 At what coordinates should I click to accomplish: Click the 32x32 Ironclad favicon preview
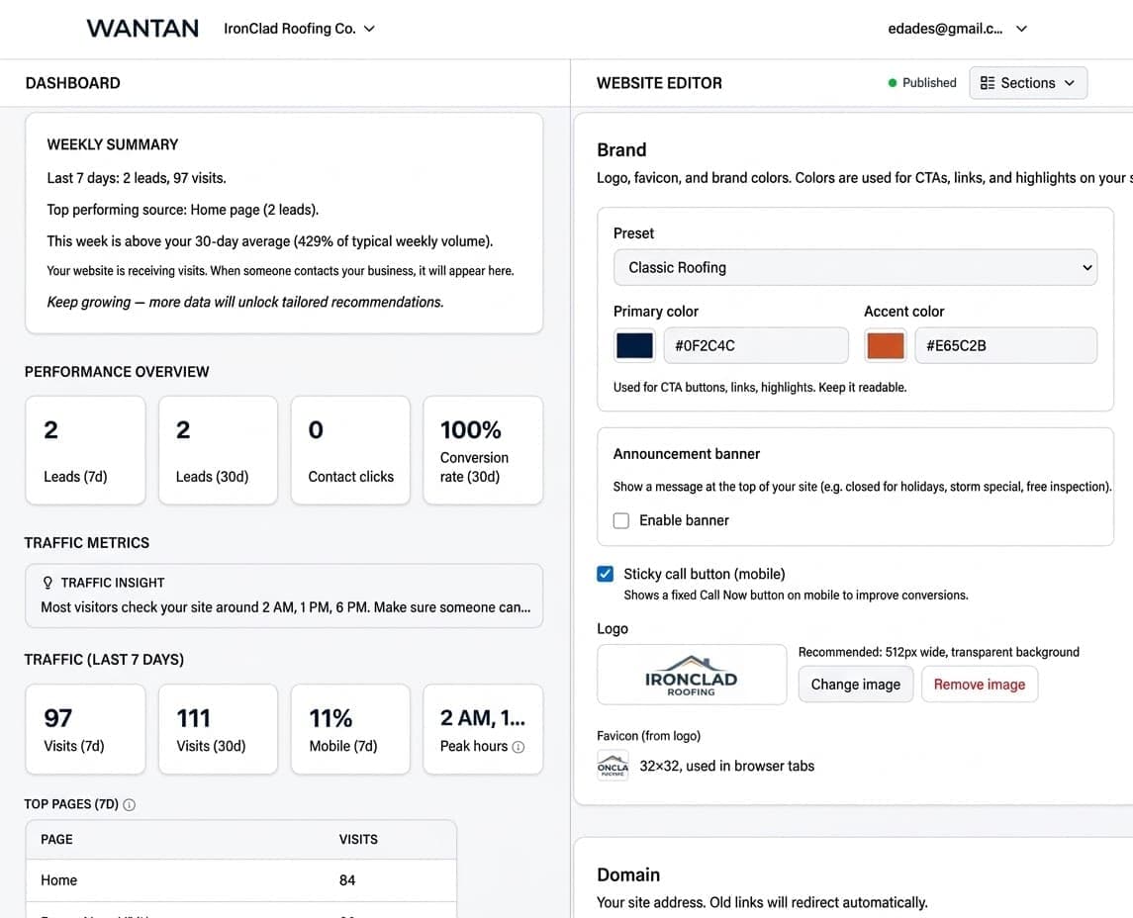tap(613, 765)
